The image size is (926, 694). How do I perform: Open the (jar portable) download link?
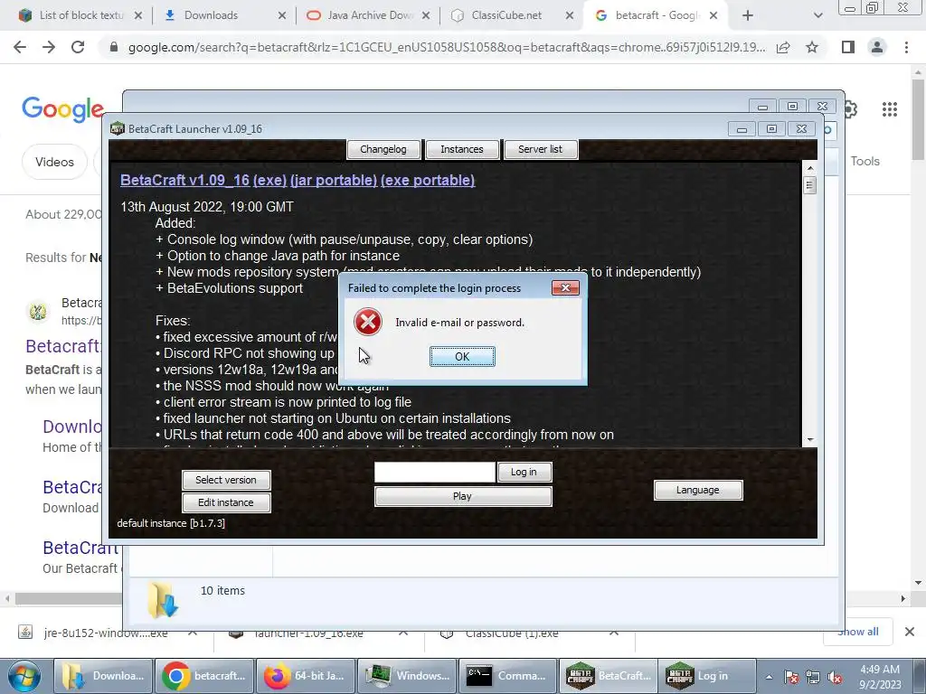click(x=334, y=180)
